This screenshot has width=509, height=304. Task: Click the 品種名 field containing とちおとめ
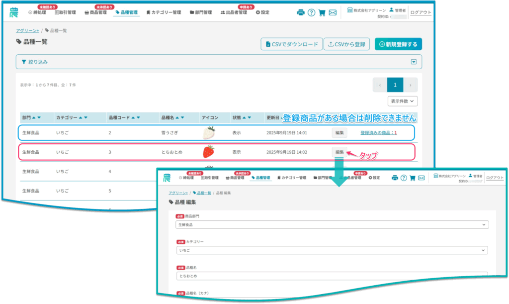(x=332, y=276)
